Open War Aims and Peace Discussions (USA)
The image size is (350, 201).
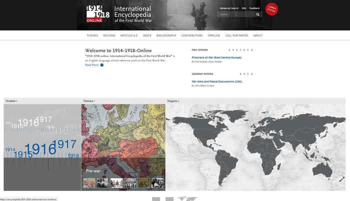coord(216,81)
